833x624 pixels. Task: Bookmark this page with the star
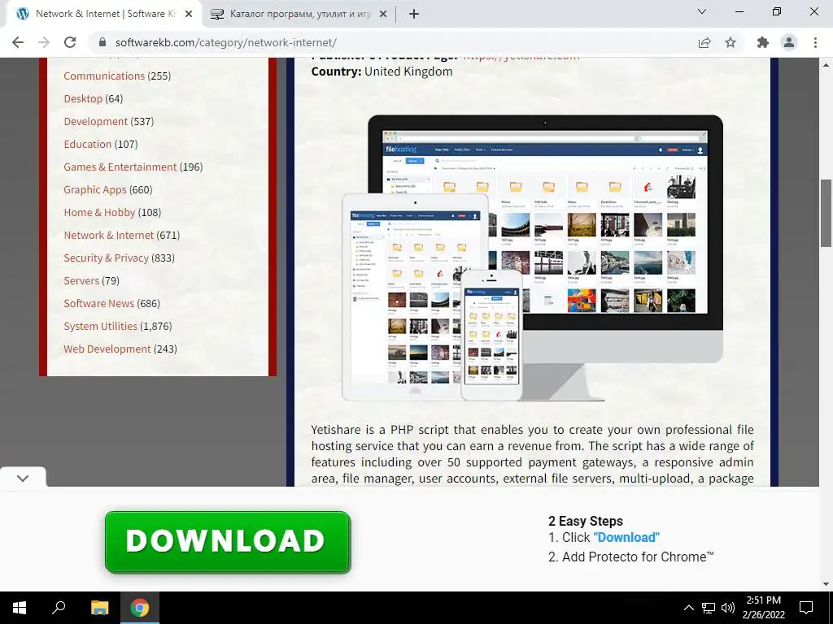(731, 42)
